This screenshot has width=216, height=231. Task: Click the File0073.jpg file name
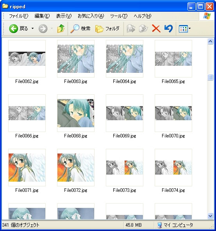(125, 190)
